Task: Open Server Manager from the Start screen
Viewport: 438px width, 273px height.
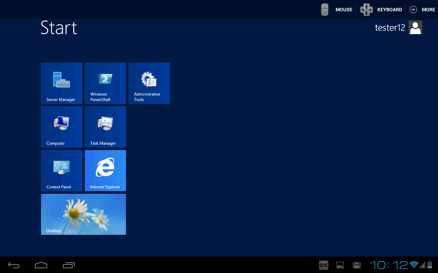Action: click(61, 83)
